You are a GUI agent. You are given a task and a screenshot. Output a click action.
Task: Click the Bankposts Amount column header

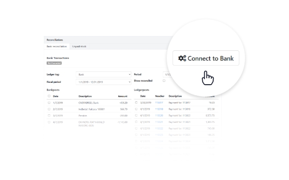[123, 96]
